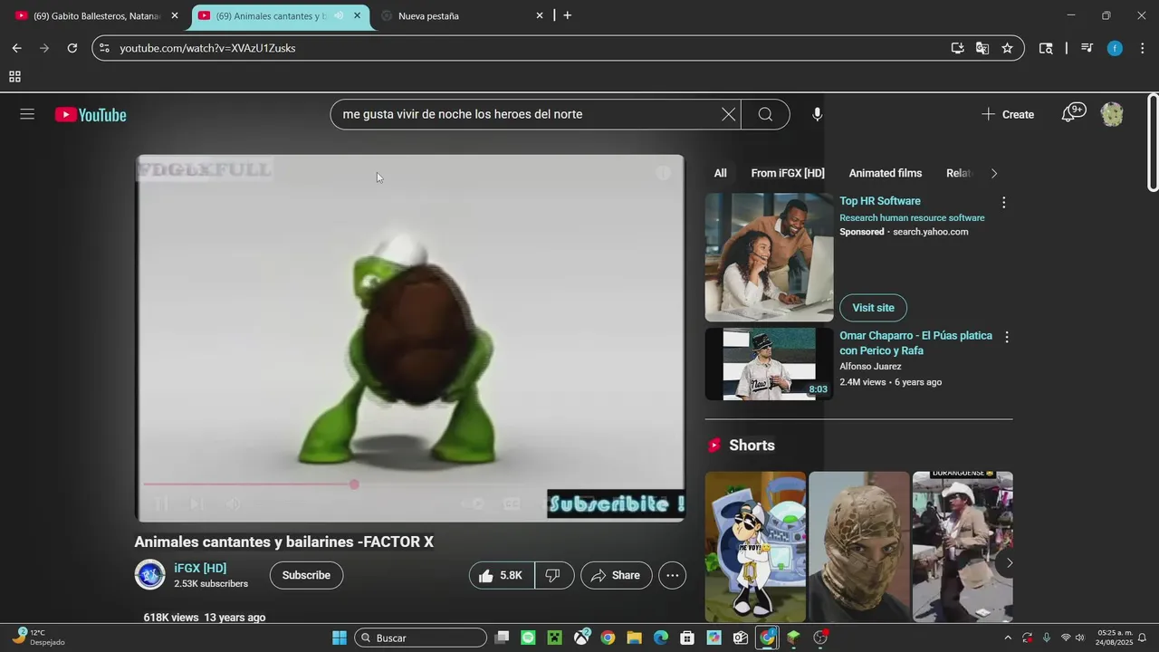
Task: Open the video info icon on player
Action: [x=664, y=173]
